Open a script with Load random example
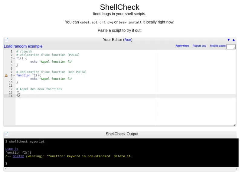Screen dimensions: 242x177 (x=23, y=46)
